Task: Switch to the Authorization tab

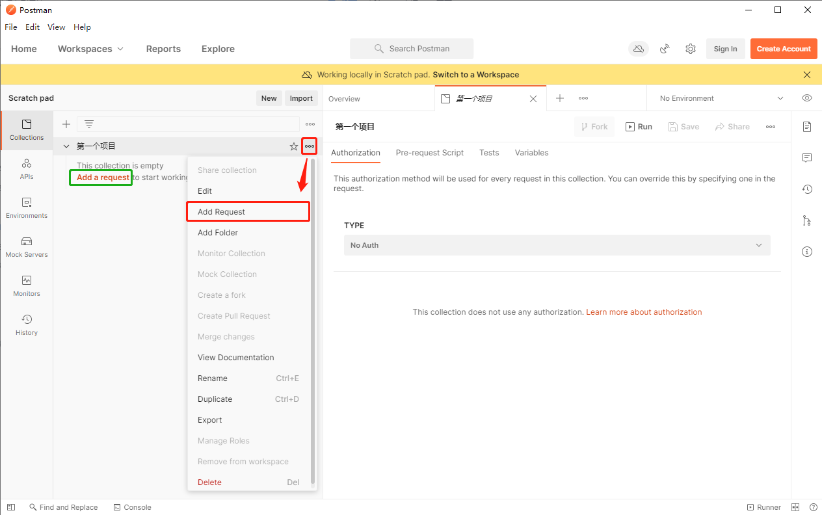Action: [x=356, y=153]
